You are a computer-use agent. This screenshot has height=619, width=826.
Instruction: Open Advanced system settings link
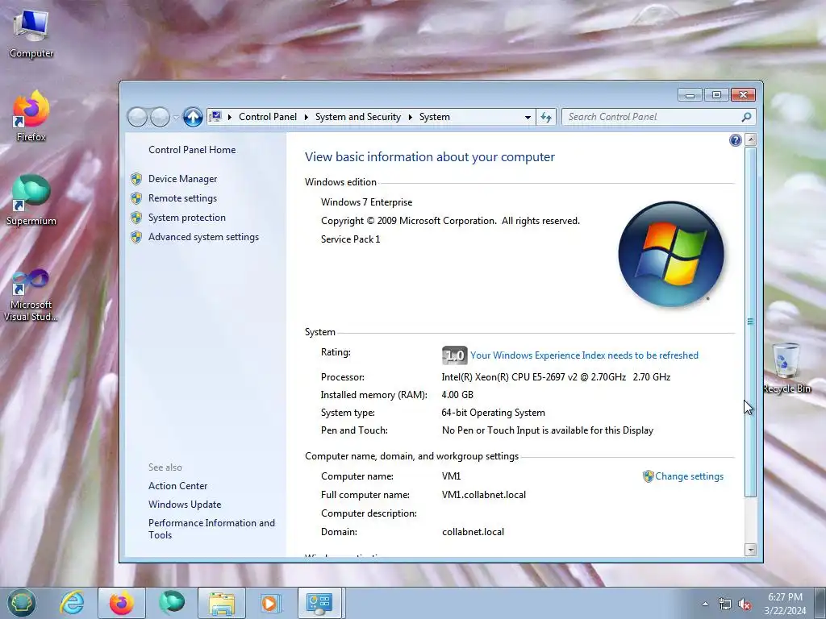coord(203,237)
